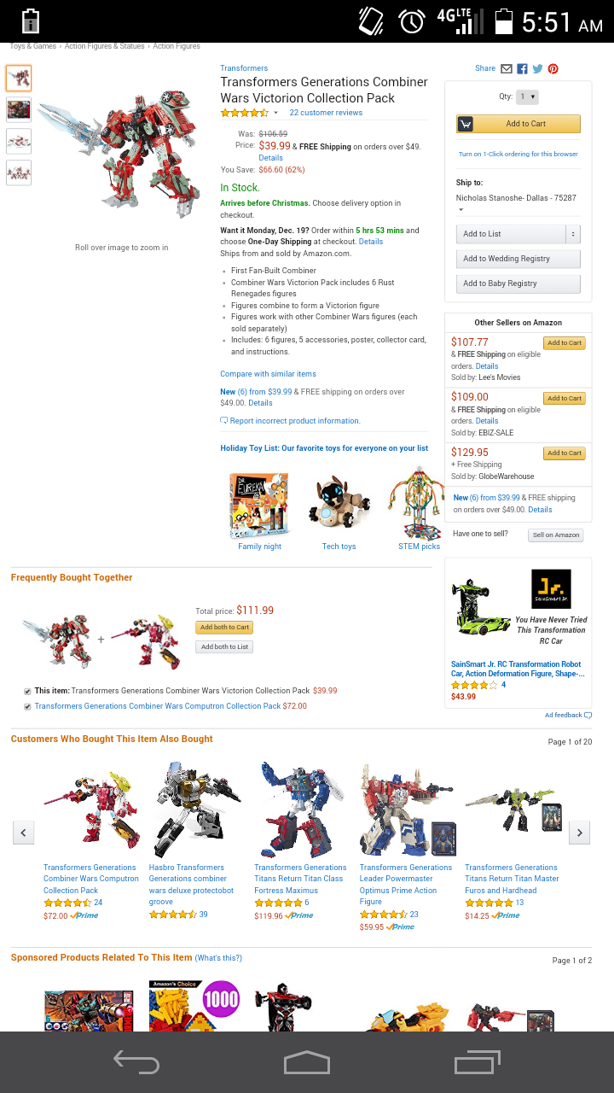Uncheck This item Victorion Collection Pack checkbox
The height and width of the screenshot is (1093, 614).
(28, 691)
